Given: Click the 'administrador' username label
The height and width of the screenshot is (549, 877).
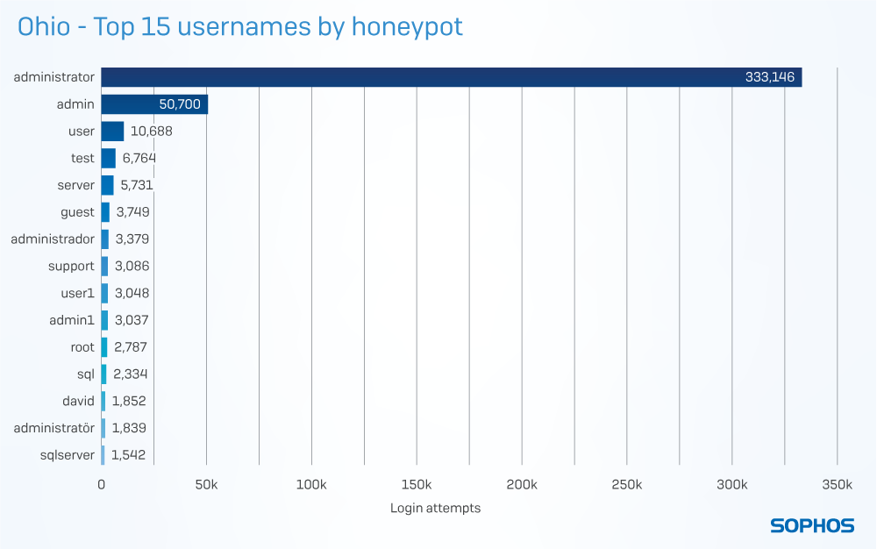Looking at the screenshot, I should point(53,239).
